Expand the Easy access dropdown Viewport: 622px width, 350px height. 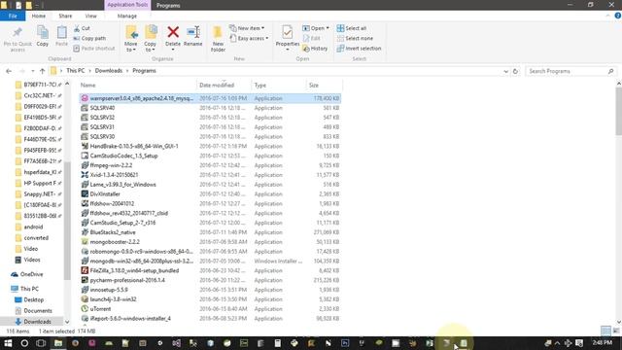tap(250, 39)
